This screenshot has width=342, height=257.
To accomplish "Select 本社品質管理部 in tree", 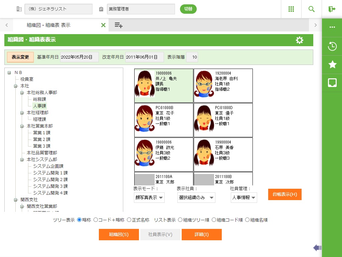I will click(42, 153).
